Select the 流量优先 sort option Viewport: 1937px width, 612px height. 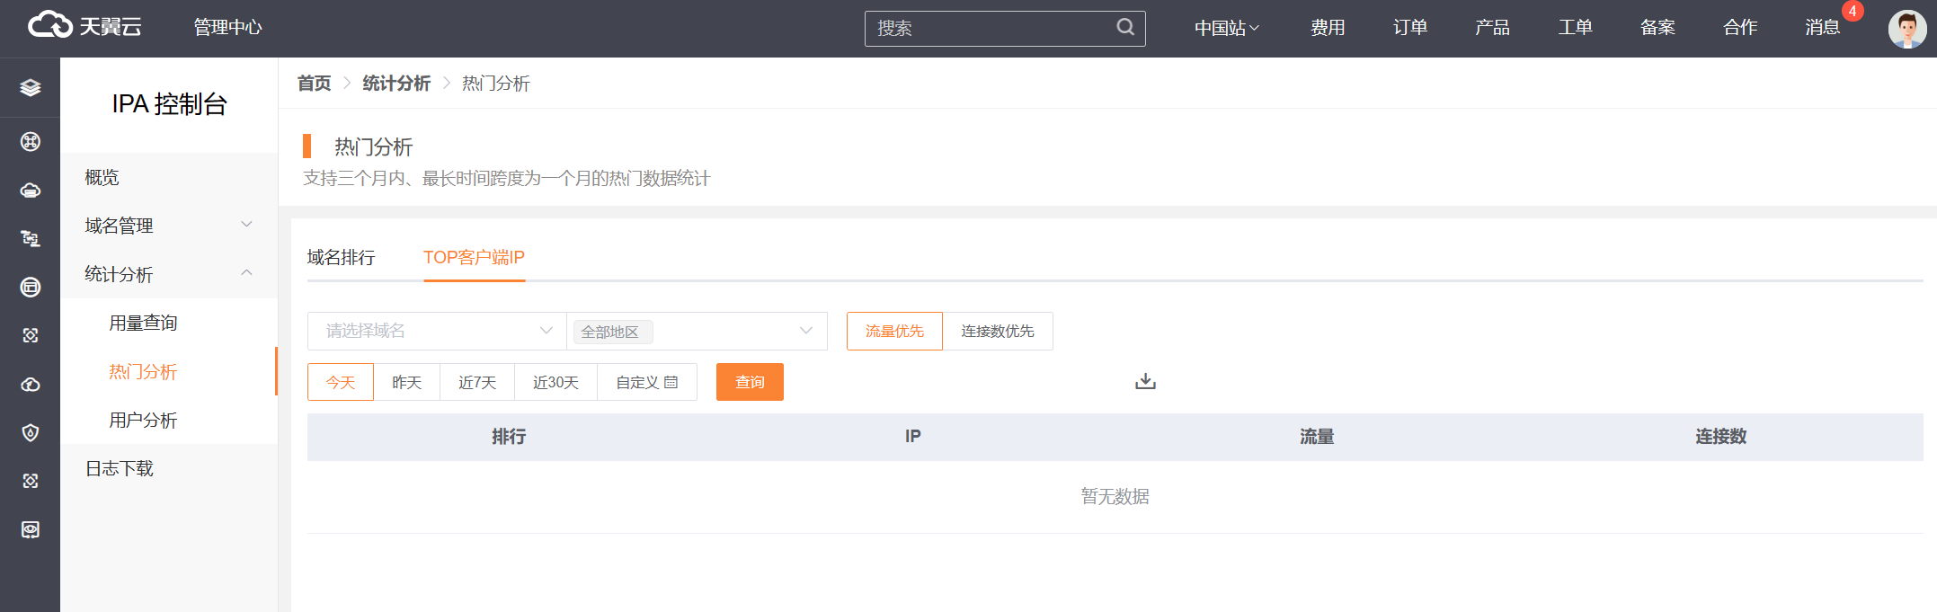894,332
